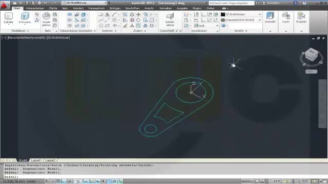Click the Undo arrow in quick access toolbar
Image resolution: width=328 pixels, height=184 pixels.
(46, 3)
